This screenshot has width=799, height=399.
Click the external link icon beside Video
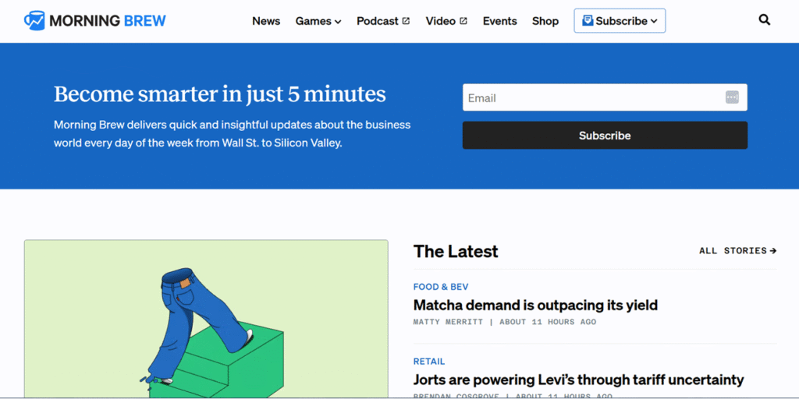[463, 21]
